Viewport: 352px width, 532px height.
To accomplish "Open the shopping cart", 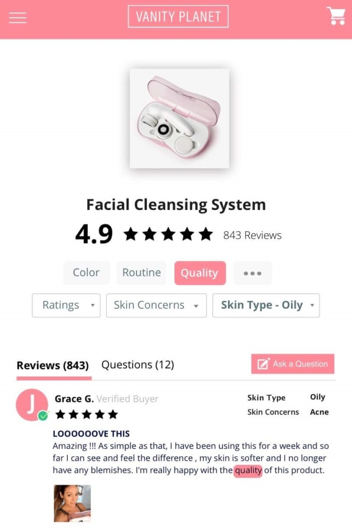I will (x=335, y=16).
